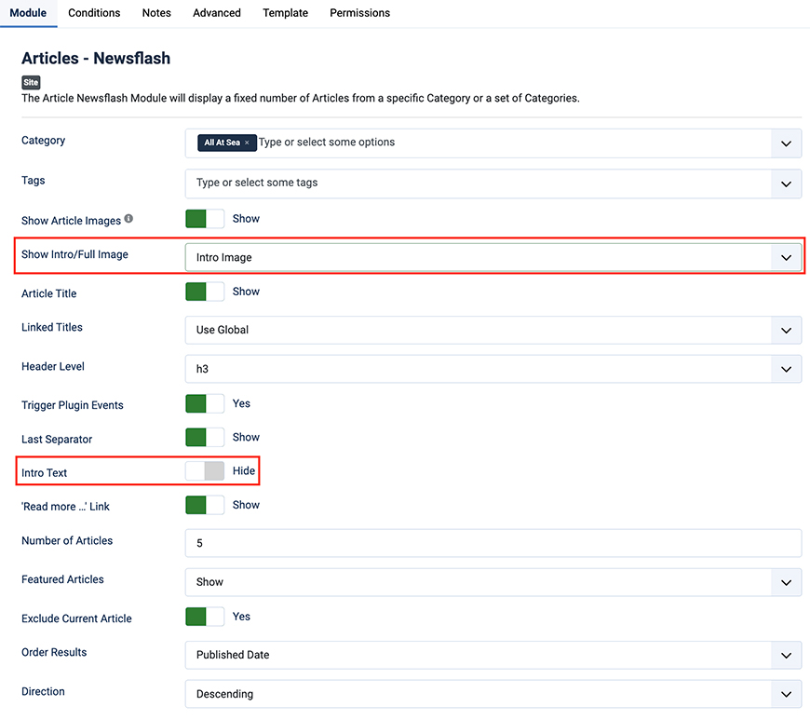Click the Tags selection field
This screenshot has width=810, height=720.
click(479, 183)
